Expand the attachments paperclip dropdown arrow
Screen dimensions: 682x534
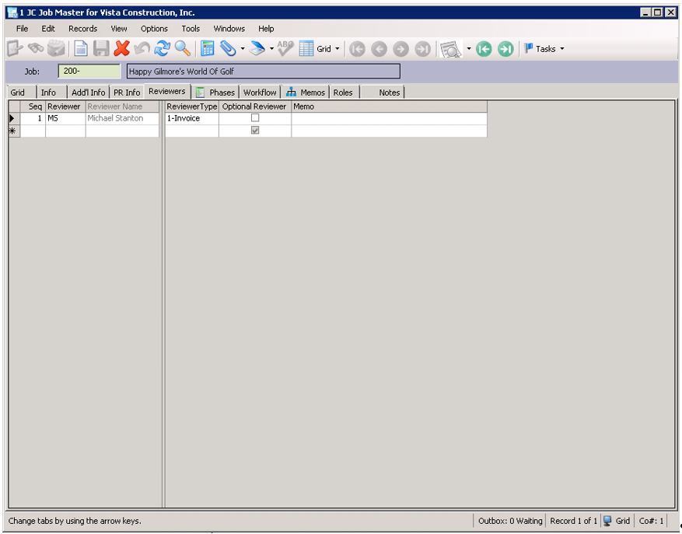(243, 49)
